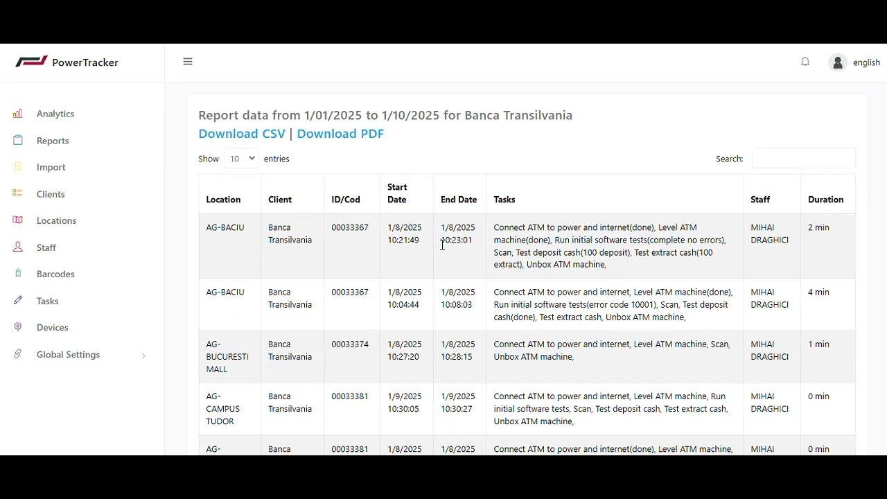
Task: Open the Locations menu item
Action: (x=56, y=220)
